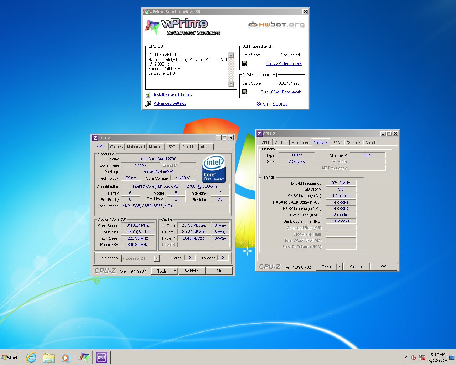The height and width of the screenshot is (365, 456).
Task: Open Tools dropdown arrow in Memory CPU-Z
Action: (x=339, y=267)
